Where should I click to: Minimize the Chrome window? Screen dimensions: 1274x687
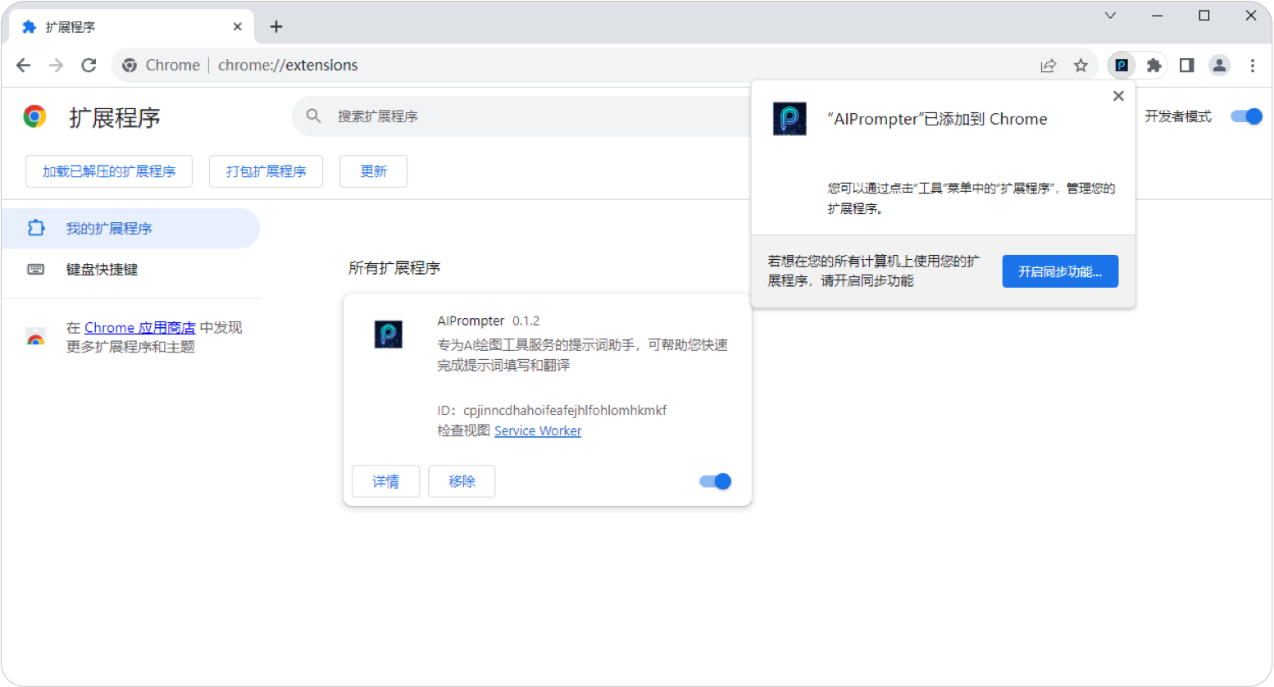coord(1158,16)
